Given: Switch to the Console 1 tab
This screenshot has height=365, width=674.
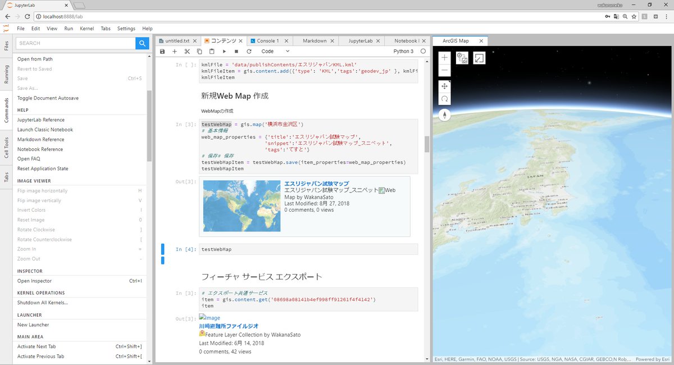Looking at the screenshot, I should [x=268, y=41].
